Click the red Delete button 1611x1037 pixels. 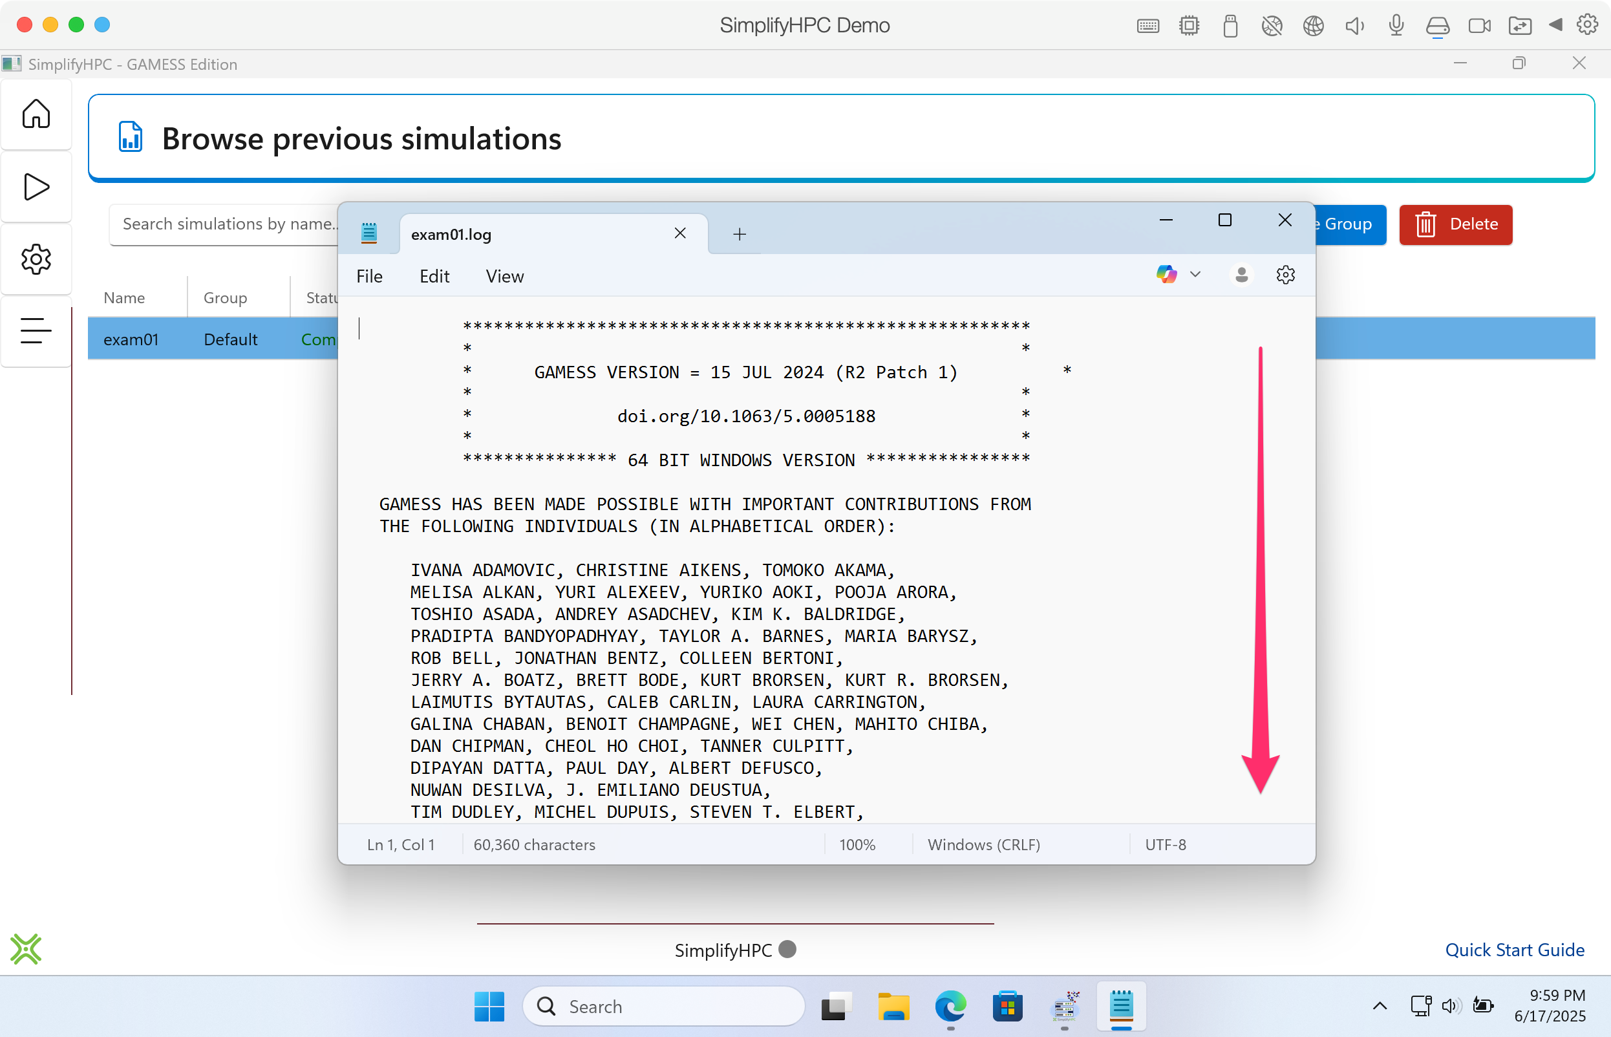[1455, 224]
